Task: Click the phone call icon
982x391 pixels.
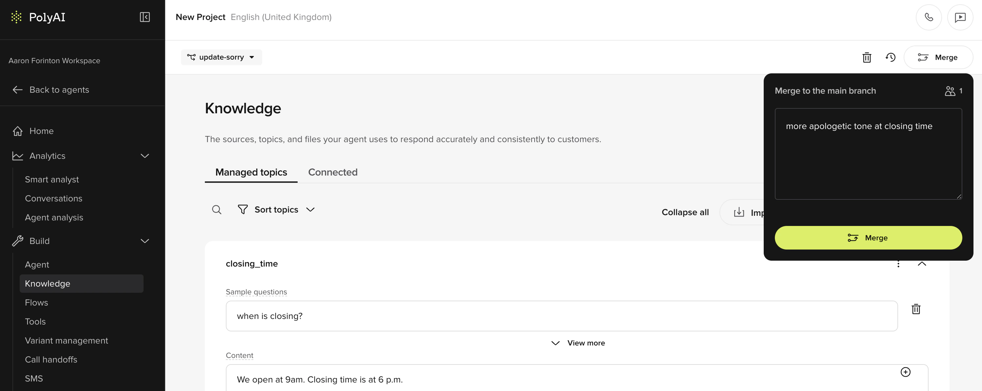Action: 928,17
